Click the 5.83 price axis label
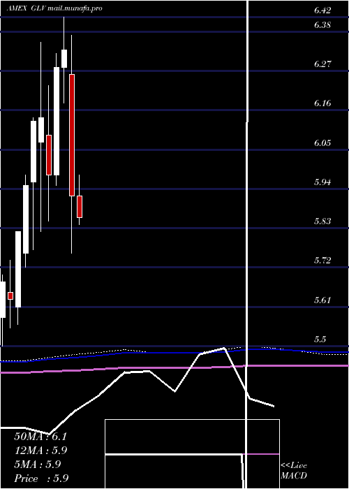The width and height of the screenshot is (349, 489). click(x=322, y=221)
